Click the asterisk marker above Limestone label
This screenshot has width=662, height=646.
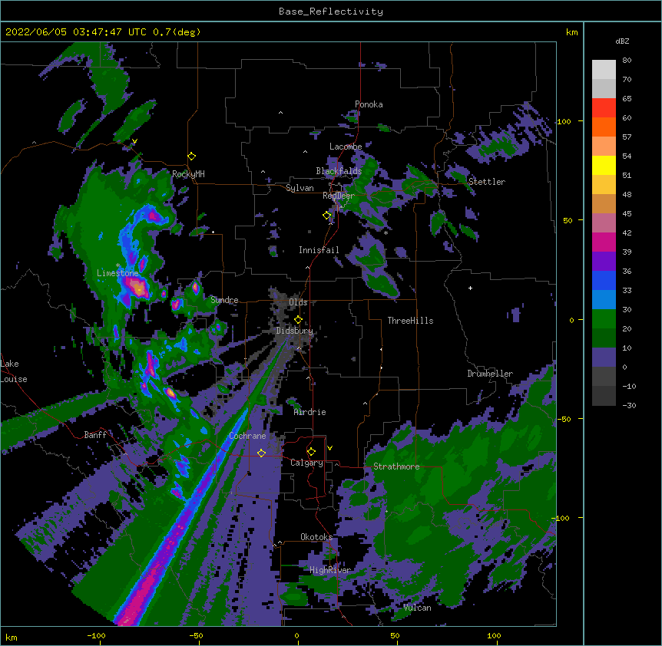point(118,265)
